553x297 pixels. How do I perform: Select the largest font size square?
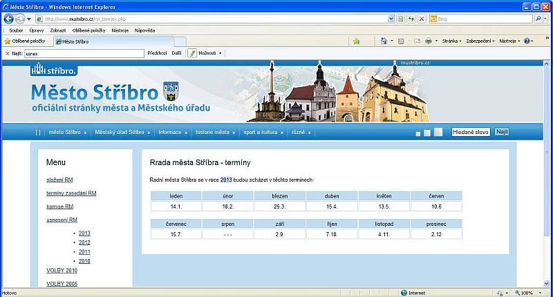coord(438,132)
